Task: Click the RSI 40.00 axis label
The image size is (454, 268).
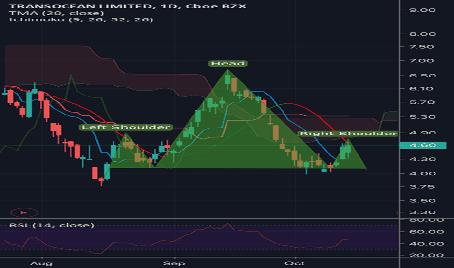Action: [427, 244]
